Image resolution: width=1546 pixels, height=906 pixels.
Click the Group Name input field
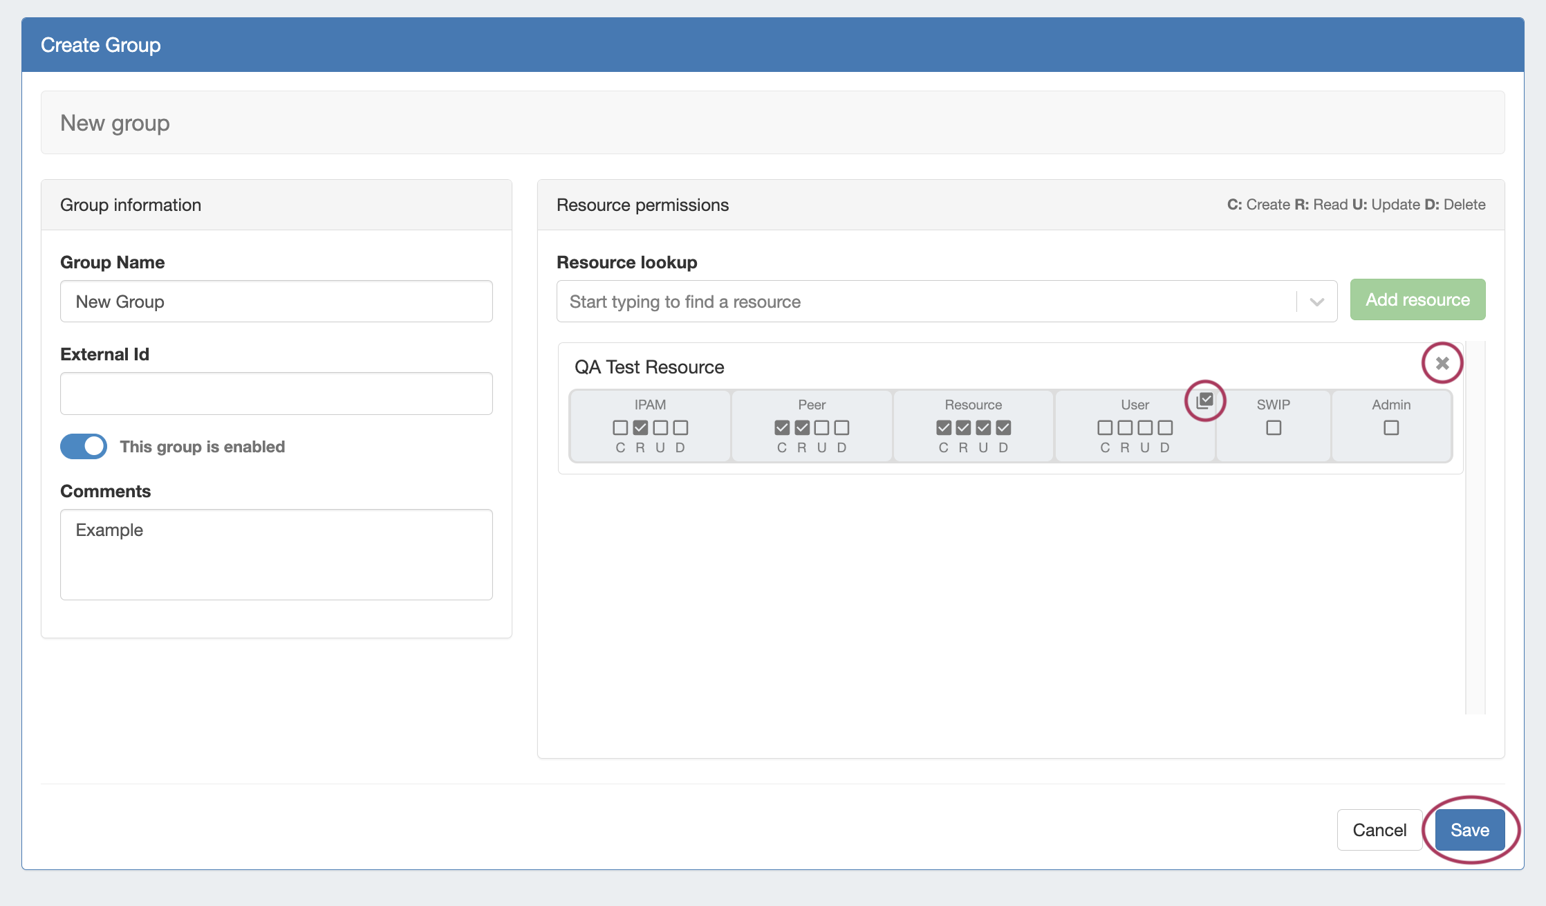(x=277, y=302)
